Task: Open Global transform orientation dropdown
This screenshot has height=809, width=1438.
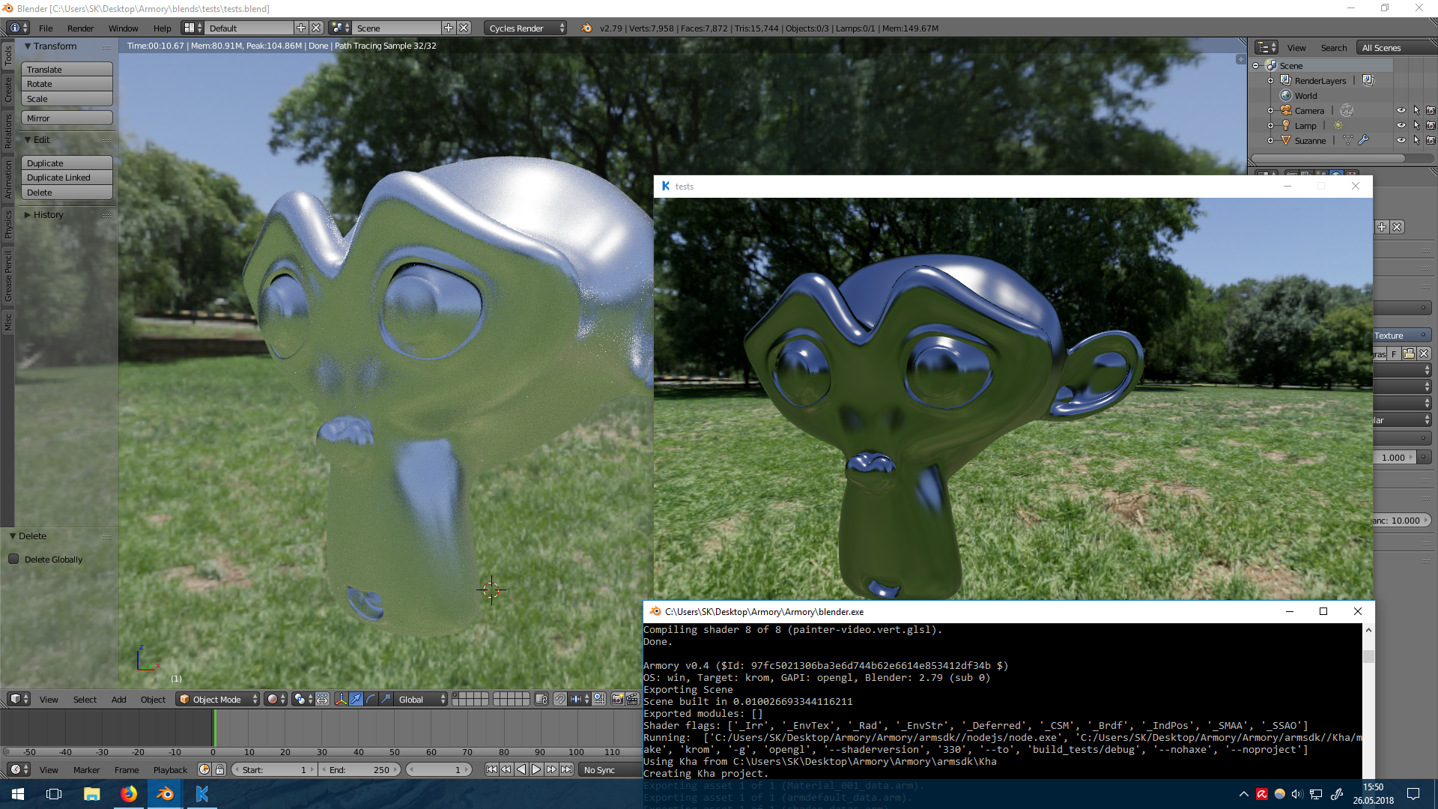Action: (422, 699)
